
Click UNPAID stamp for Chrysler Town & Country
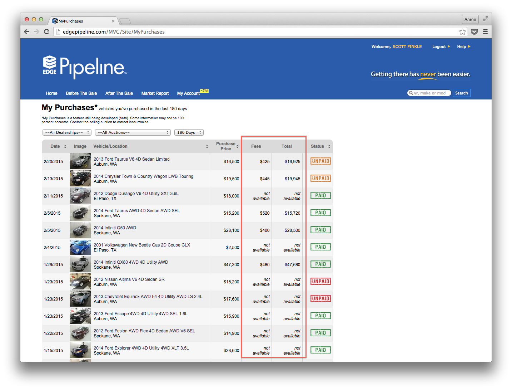pyautogui.click(x=320, y=178)
